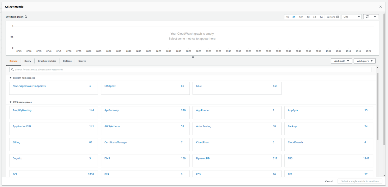Open the Graphed metrics tab
Screen dimensions: 388x187
(47, 61)
